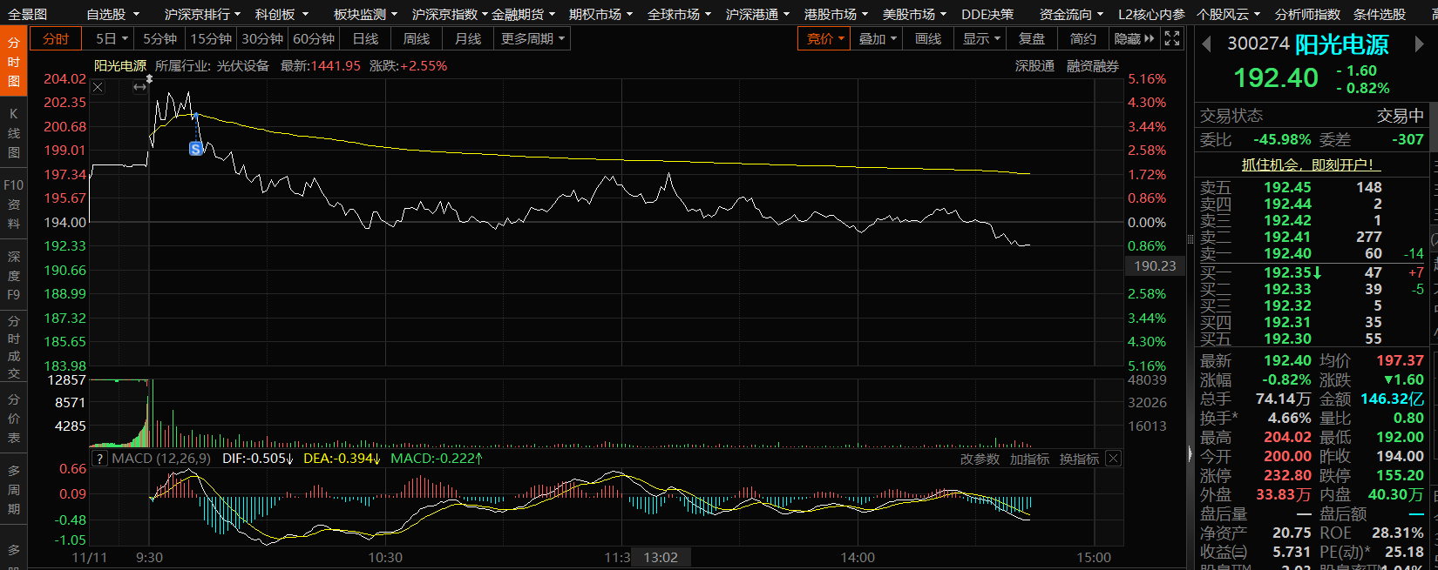Click 换指标 in MACD panel
1438x570 pixels.
[x=1079, y=459]
